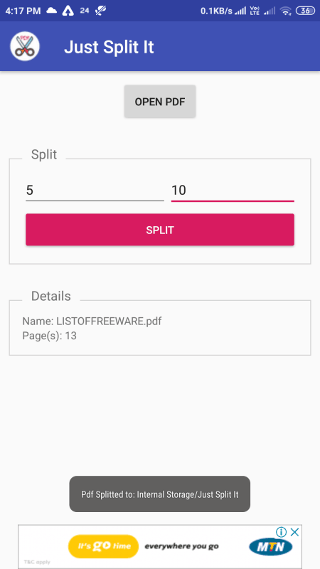Tap the muted notification status icon
The image size is (320, 569).
pyautogui.click(x=100, y=11)
